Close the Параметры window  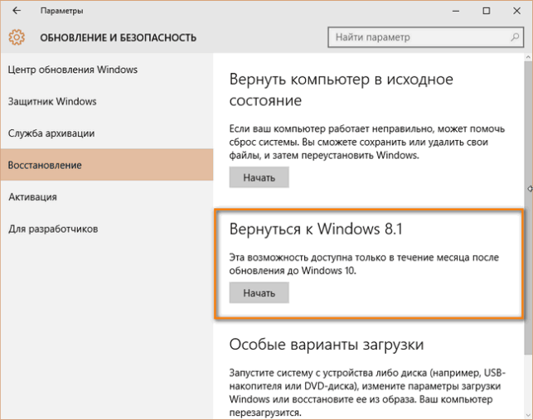point(516,11)
